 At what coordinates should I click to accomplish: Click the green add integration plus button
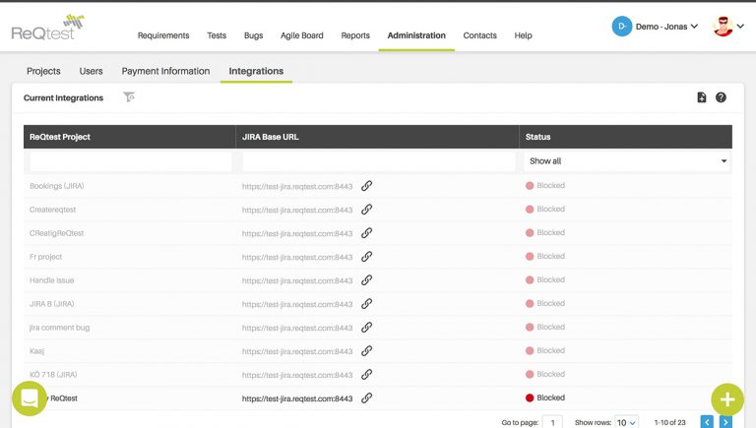coord(726,398)
